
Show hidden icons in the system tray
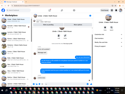[x=105, y=90]
